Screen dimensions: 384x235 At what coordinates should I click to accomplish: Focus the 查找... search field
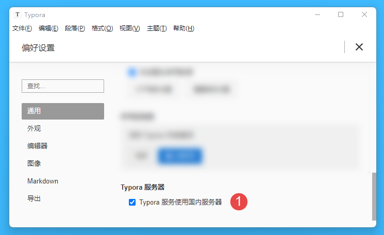[x=63, y=86]
